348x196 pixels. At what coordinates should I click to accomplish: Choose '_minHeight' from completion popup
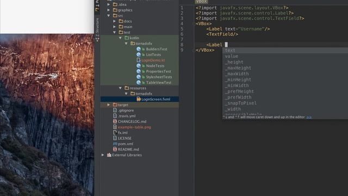point(285,79)
